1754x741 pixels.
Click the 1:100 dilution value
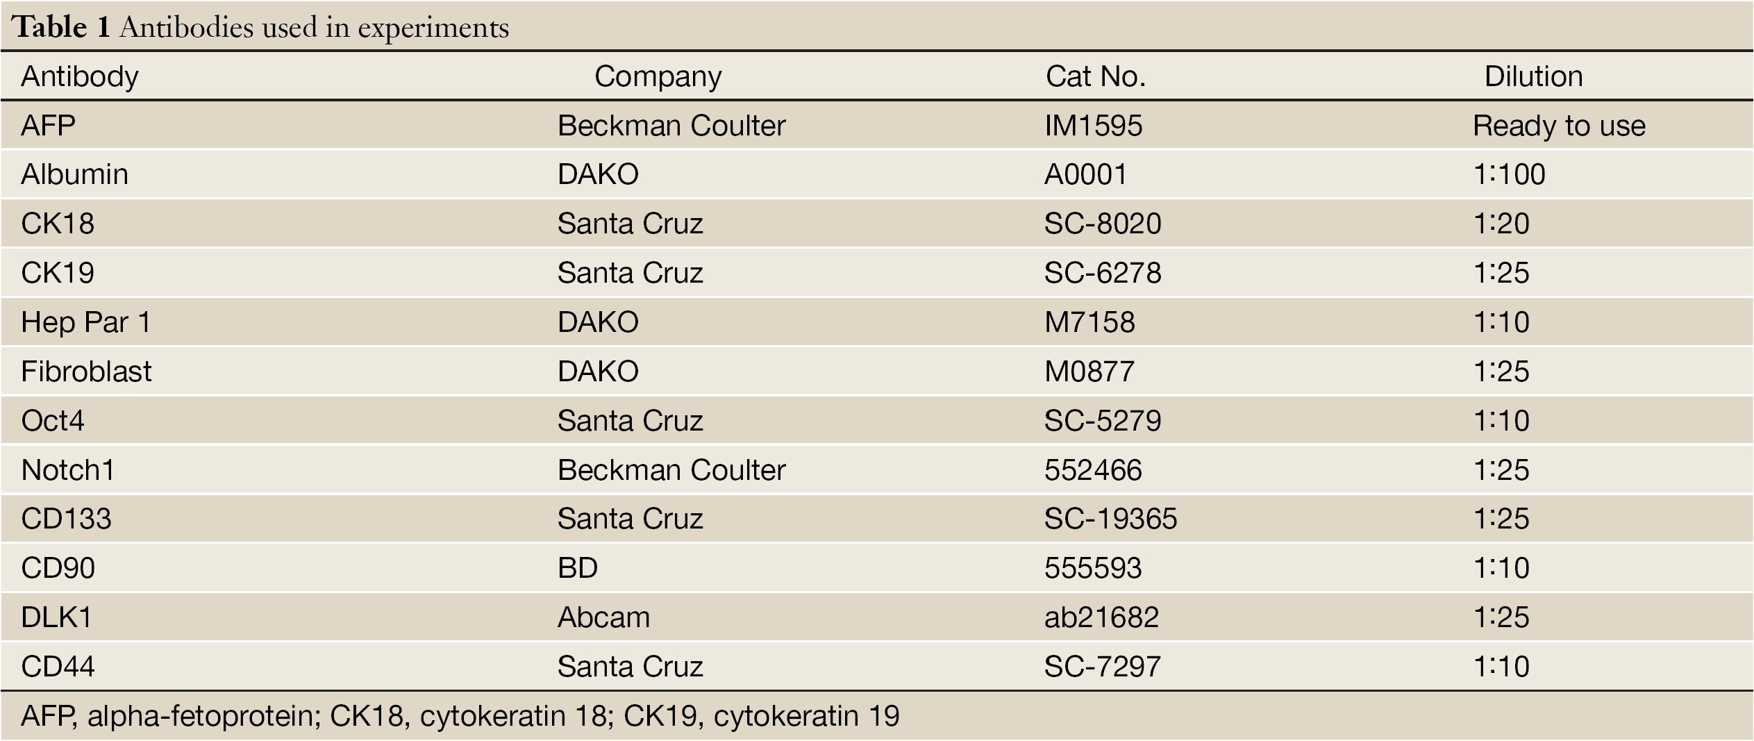click(1509, 174)
